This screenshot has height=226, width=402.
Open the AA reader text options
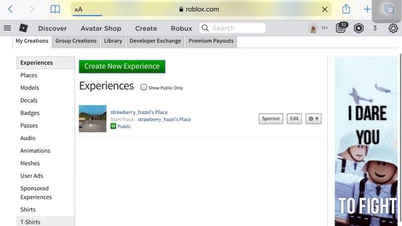pos(79,10)
